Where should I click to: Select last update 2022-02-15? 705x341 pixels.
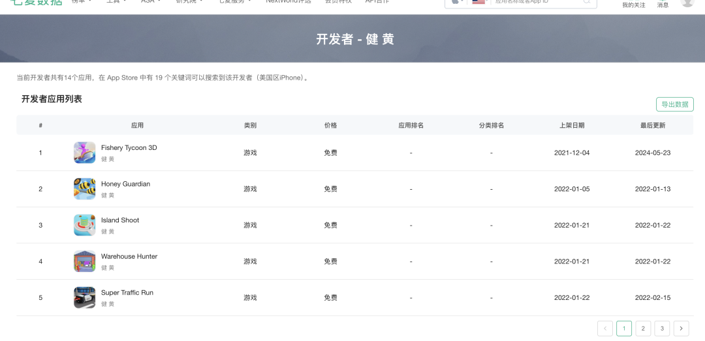pyautogui.click(x=653, y=297)
